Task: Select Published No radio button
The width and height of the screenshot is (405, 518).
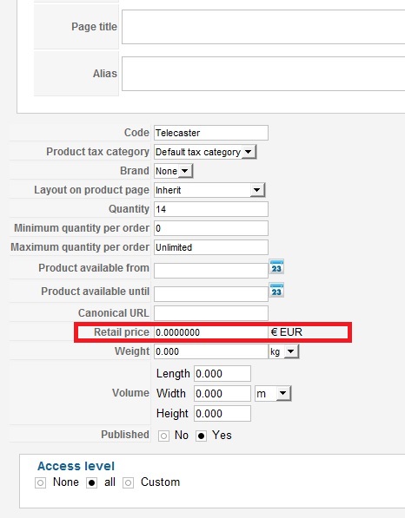Action: coord(163,436)
